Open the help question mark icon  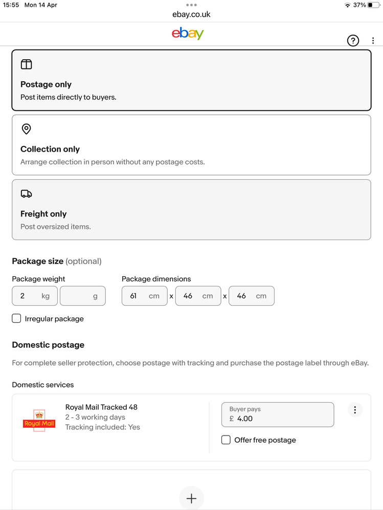(x=353, y=41)
